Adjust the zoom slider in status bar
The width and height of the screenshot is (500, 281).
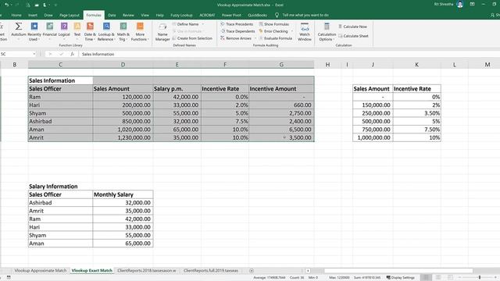coord(479,278)
